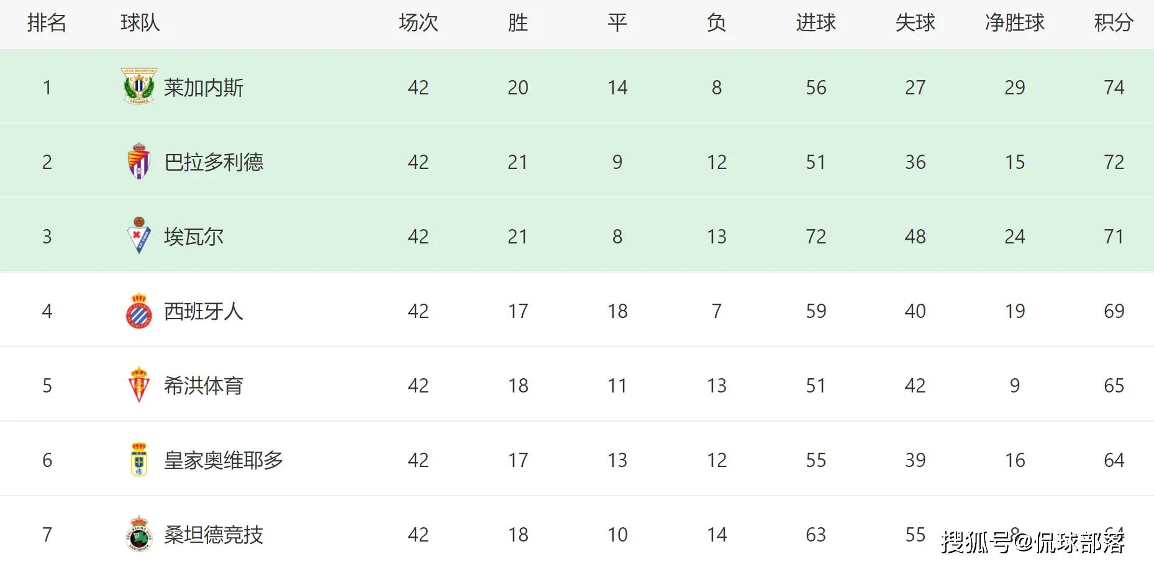The height and width of the screenshot is (567, 1154).
Task: Open team name 莱加内斯
Action: click(204, 88)
